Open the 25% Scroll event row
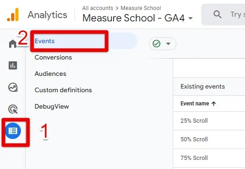Image resolution: width=245 pixels, height=169 pixels. (209, 121)
